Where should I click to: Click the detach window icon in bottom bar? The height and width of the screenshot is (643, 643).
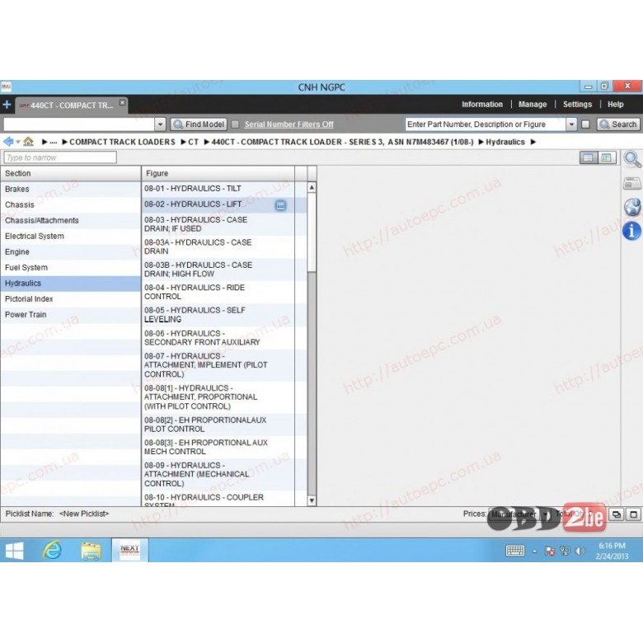617,514
